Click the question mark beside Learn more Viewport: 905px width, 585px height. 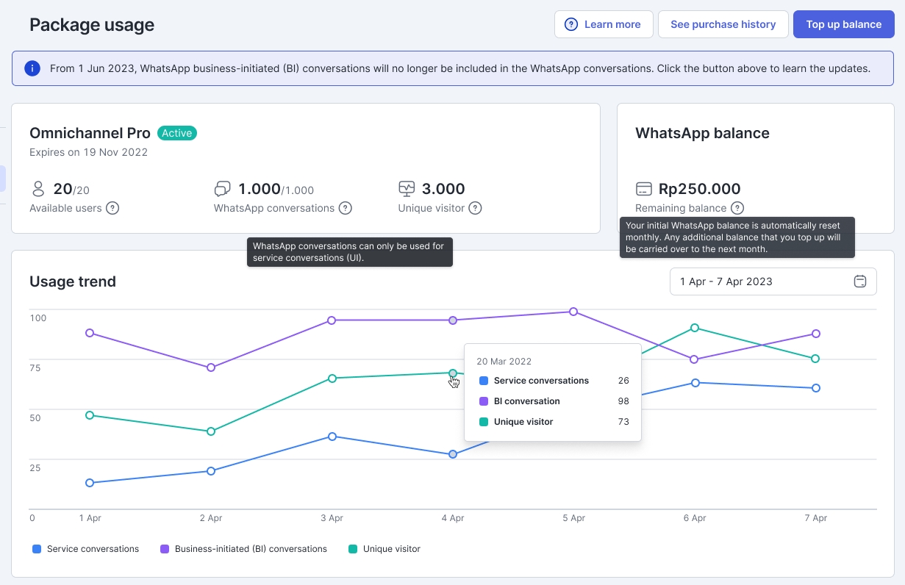(x=571, y=24)
